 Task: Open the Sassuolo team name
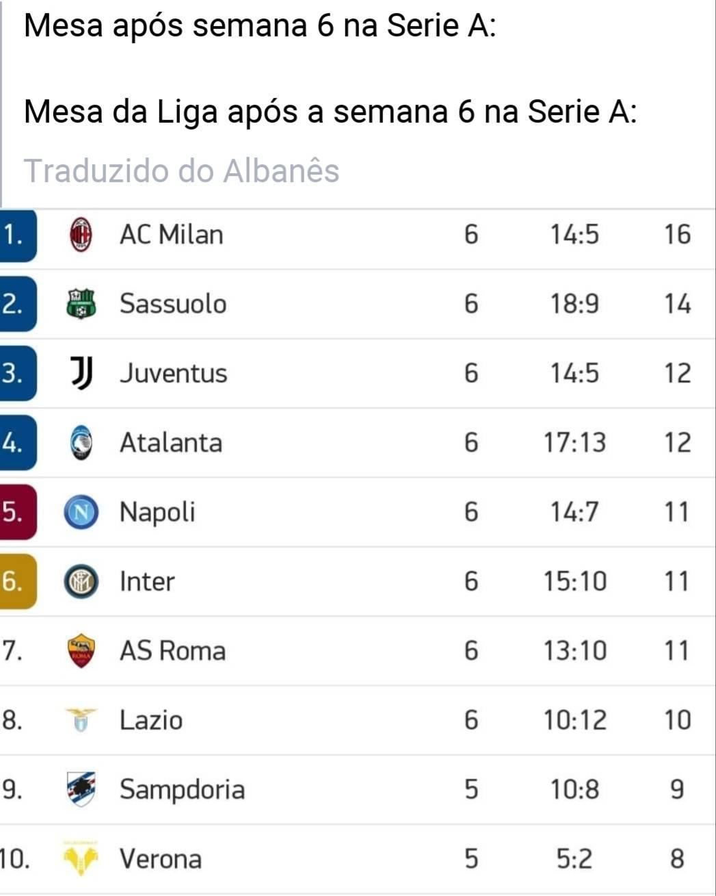[x=173, y=304]
